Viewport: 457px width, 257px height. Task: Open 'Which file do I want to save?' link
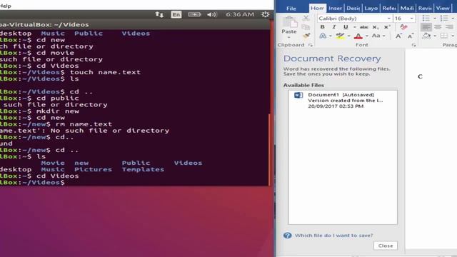[x=333, y=236]
